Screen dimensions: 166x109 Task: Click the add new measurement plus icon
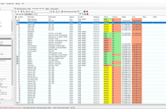point(19,11)
